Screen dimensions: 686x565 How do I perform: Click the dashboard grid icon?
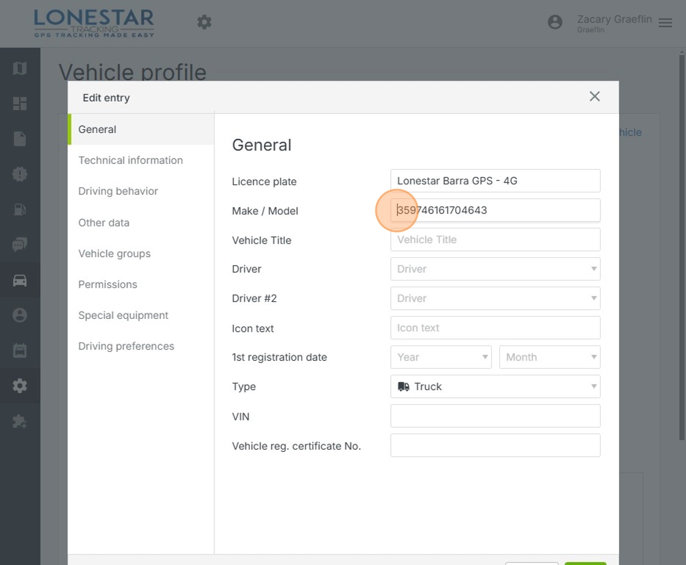[x=20, y=103]
